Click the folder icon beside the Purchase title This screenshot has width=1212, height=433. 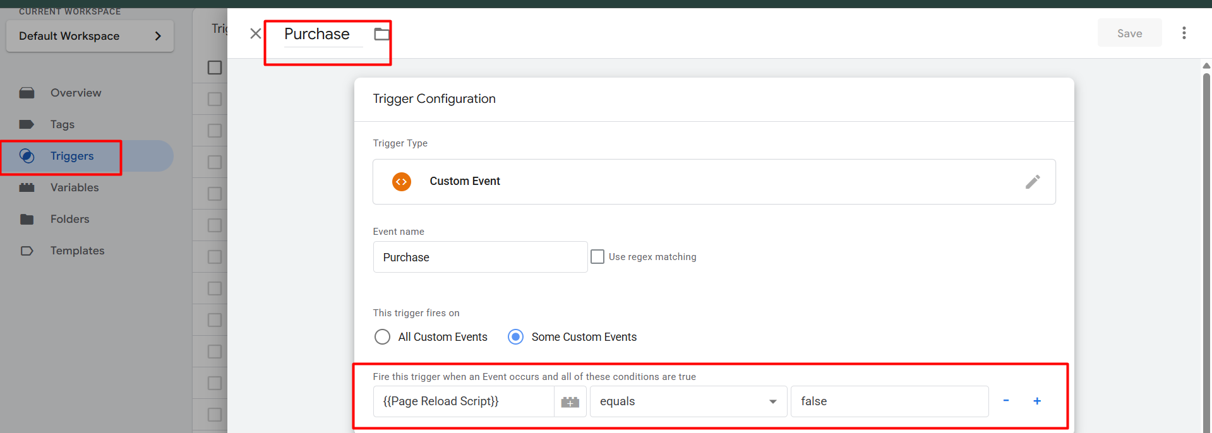click(x=381, y=34)
